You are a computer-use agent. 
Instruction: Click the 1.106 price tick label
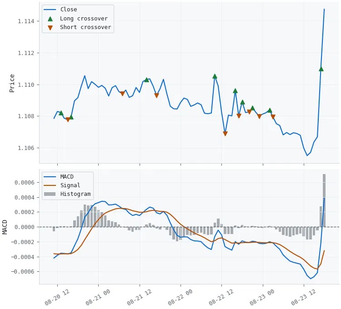click(26, 148)
